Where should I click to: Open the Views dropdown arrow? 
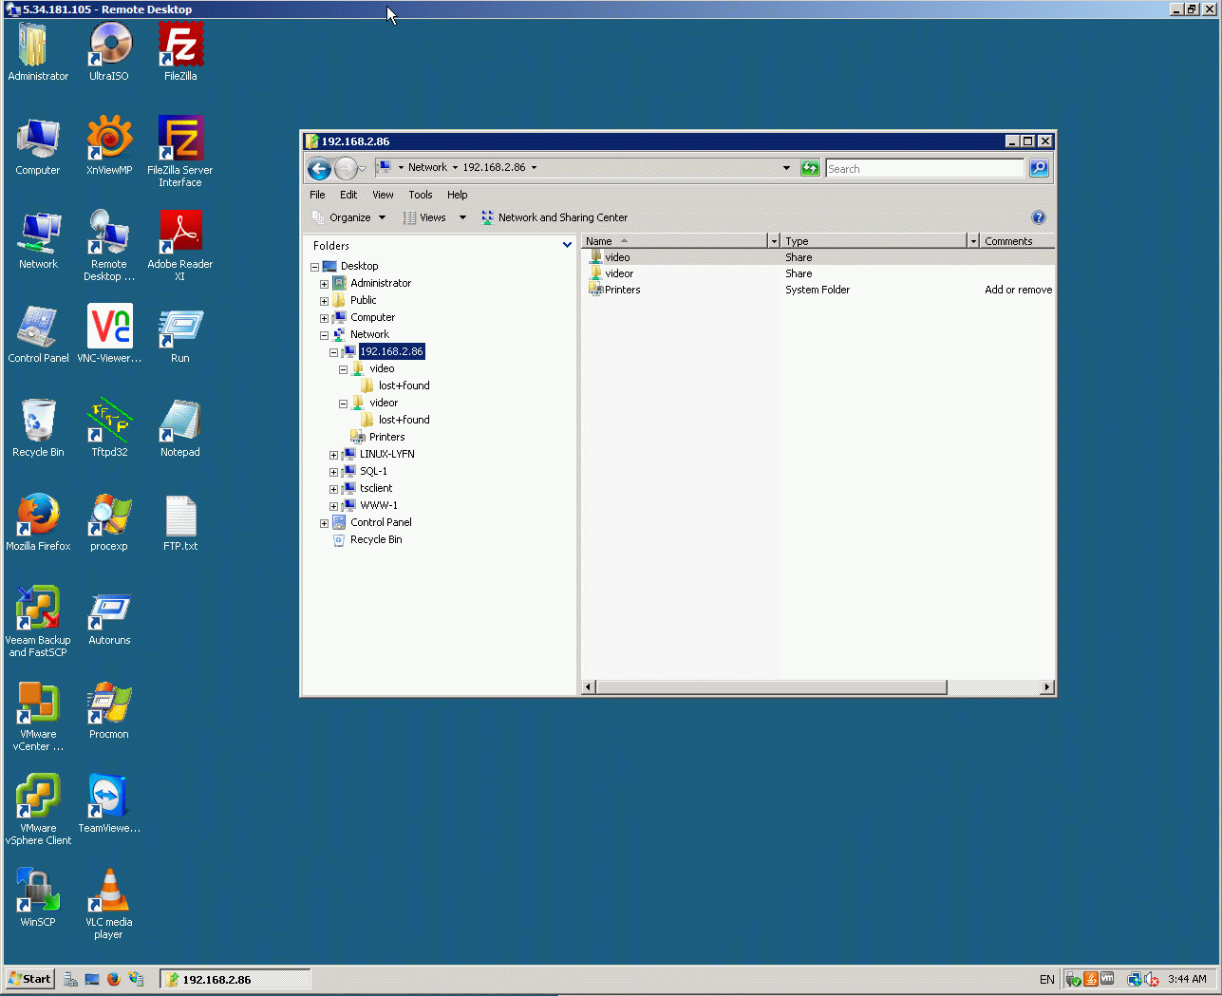point(462,217)
